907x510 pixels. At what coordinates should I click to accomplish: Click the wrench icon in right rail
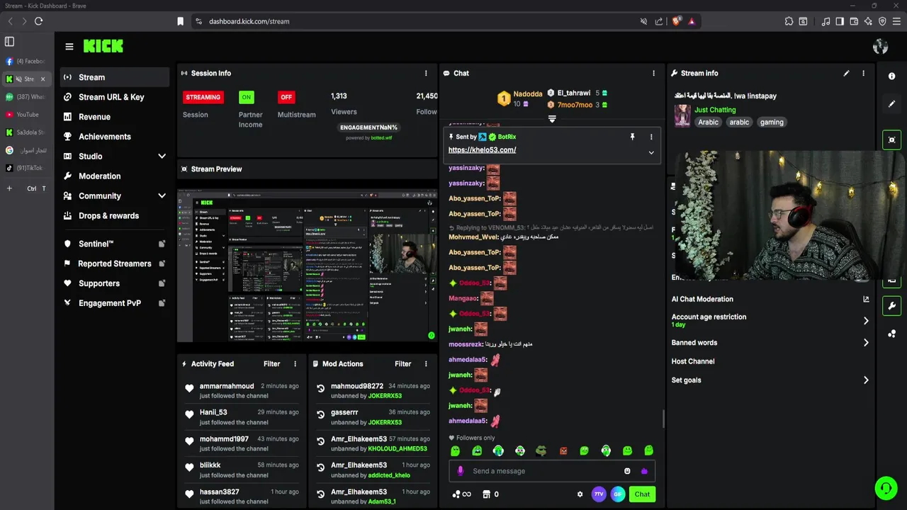(x=891, y=306)
